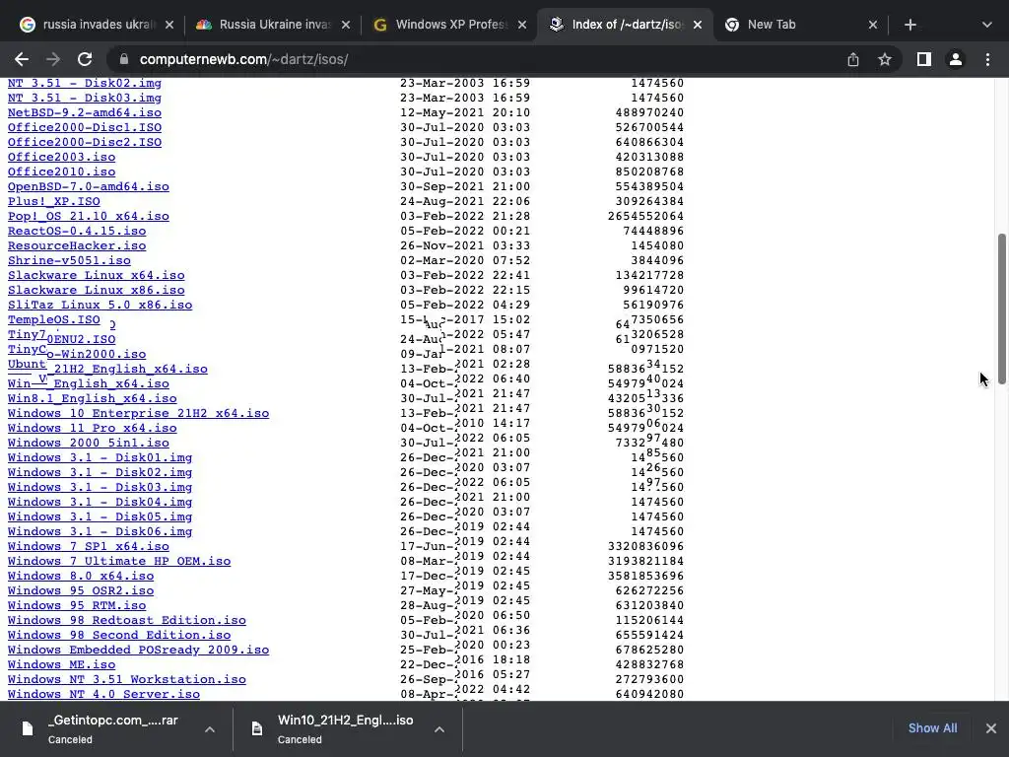Click the Office2003.iso link
Screen dimensions: 1009x757
[x=61, y=157]
